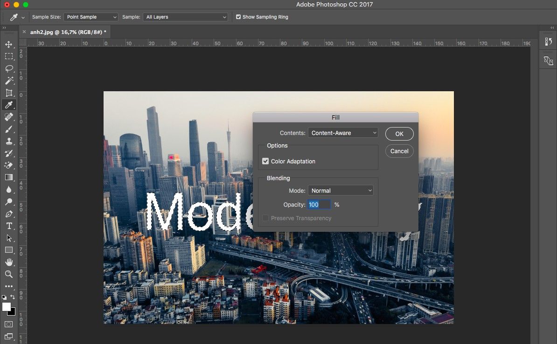Image resolution: width=557 pixels, height=344 pixels.
Task: Toggle the Show Sampling Ring checkbox
Action: [x=238, y=17]
